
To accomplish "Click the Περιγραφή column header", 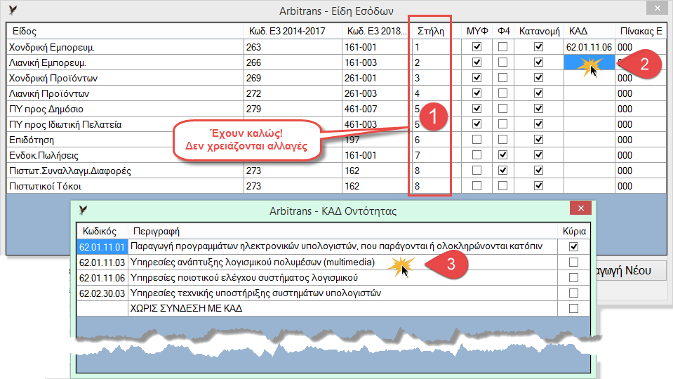I will [342, 232].
